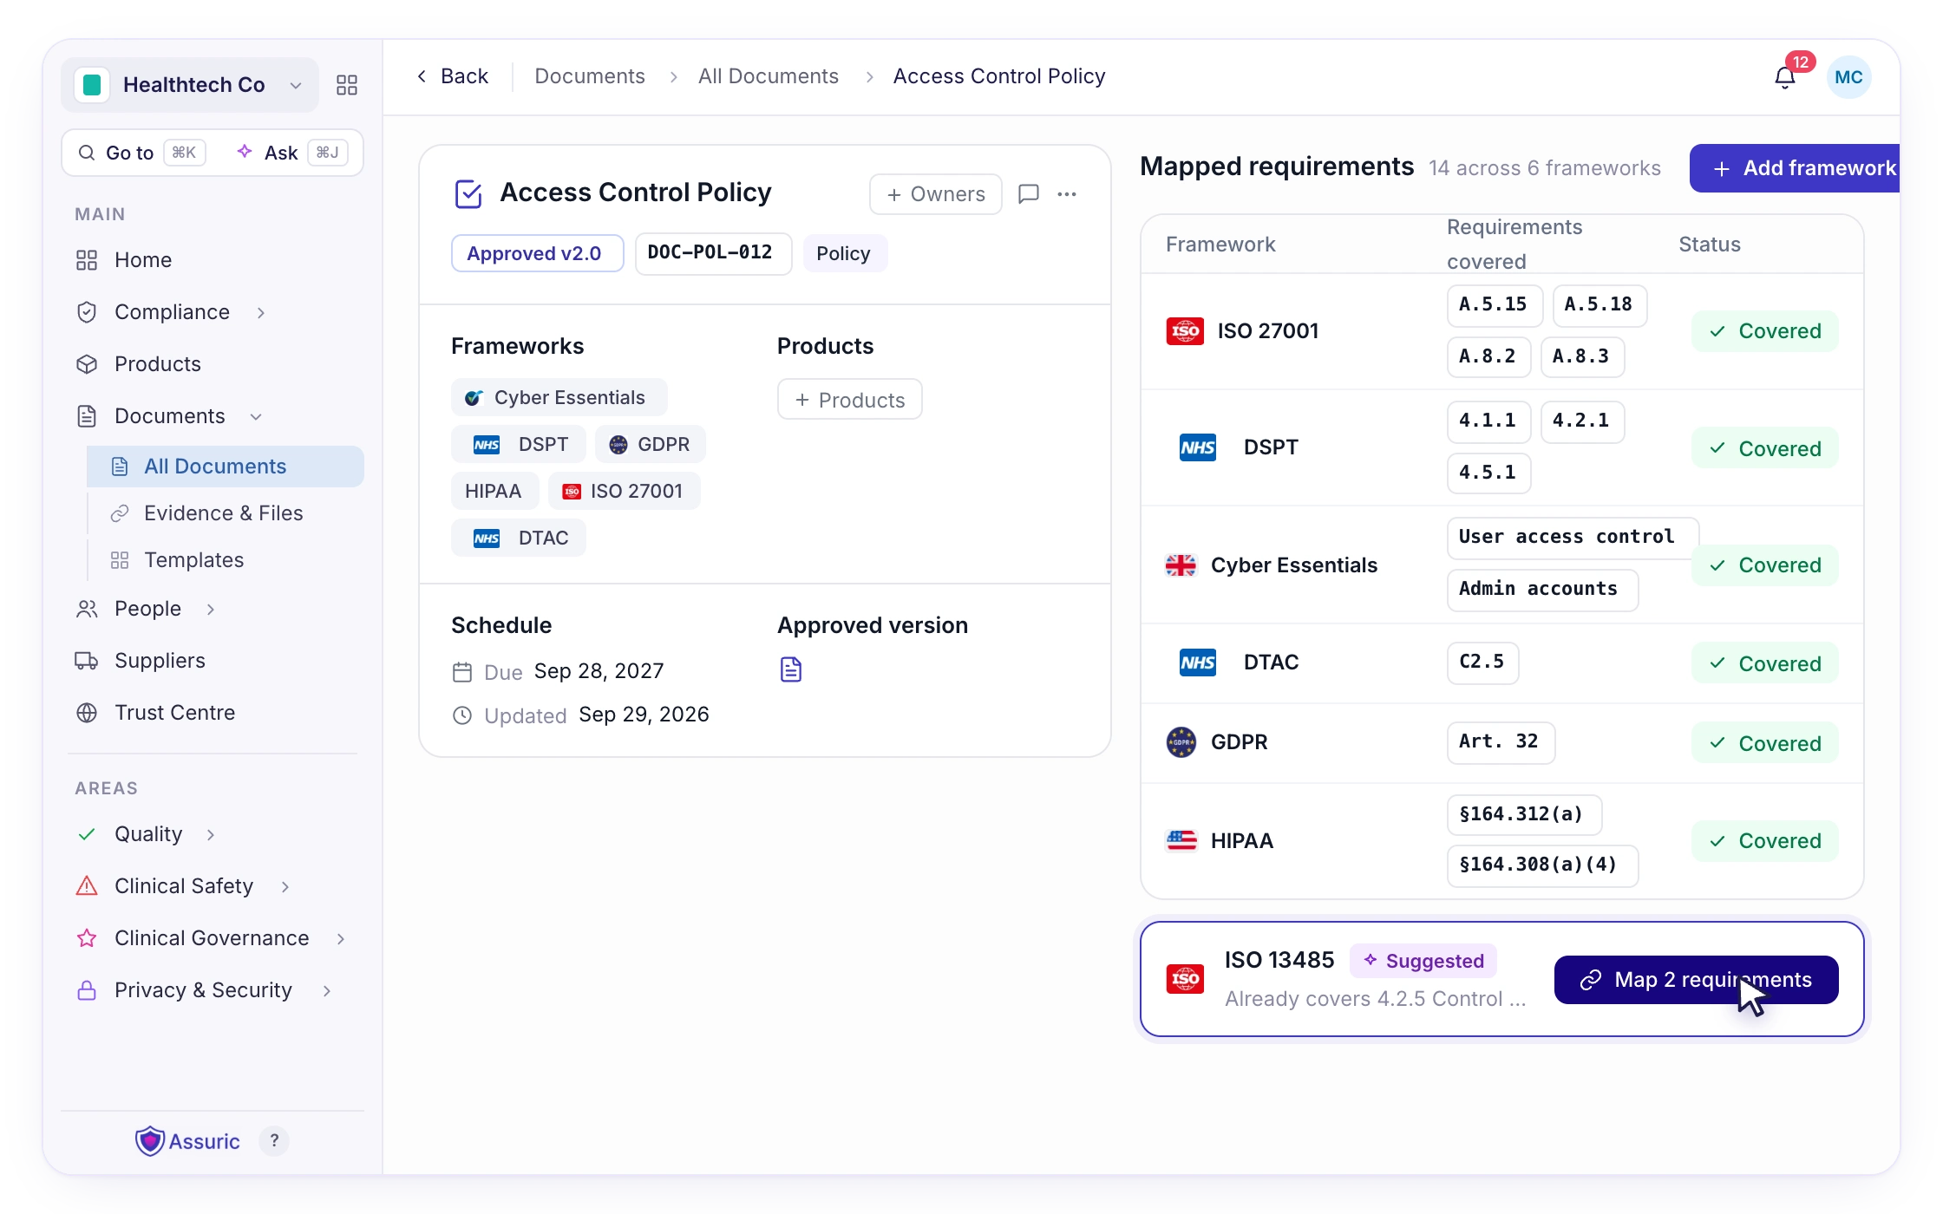Click the GDPR framework chip in Frameworks
The image size is (1943, 1214).
coord(650,444)
